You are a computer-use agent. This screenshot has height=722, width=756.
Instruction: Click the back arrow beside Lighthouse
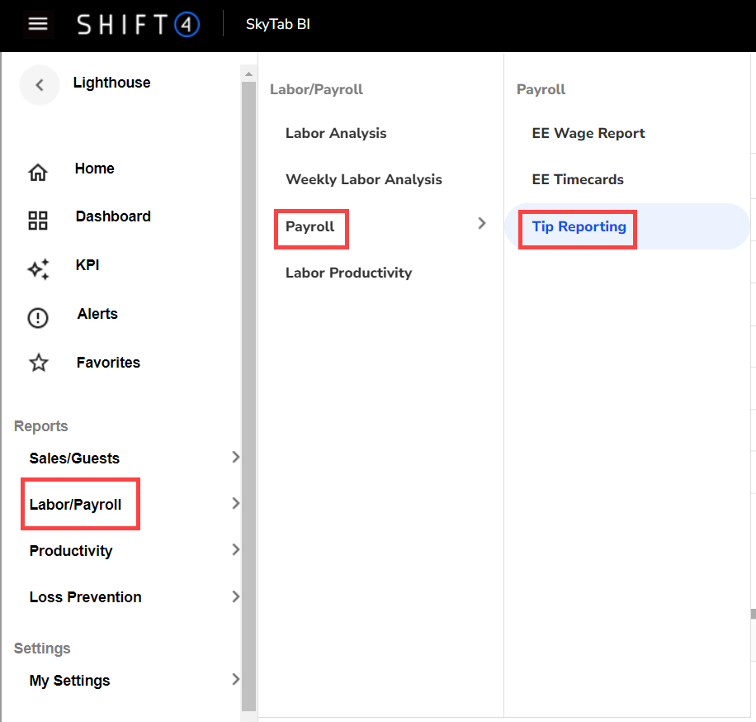click(40, 85)
